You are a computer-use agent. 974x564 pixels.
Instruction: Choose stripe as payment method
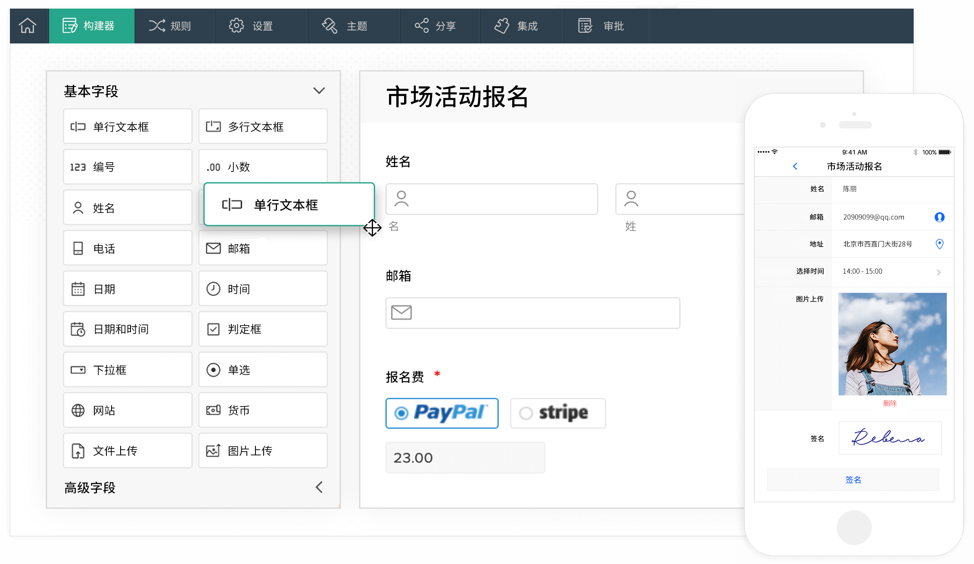click(557, 413)
